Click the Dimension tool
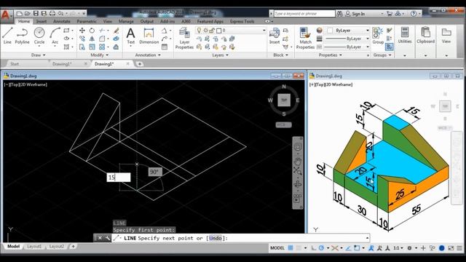Viewport: 466px width, 262px height. tap(149, 36)
